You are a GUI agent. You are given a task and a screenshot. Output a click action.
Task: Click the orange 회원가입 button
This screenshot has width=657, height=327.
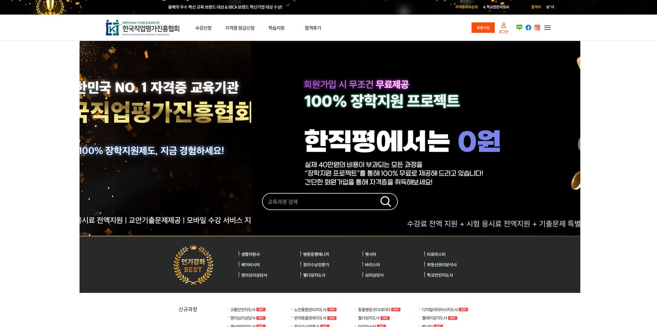[x=483, y=27]
